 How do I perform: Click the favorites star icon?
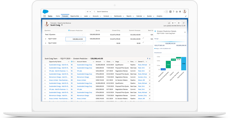165,12
